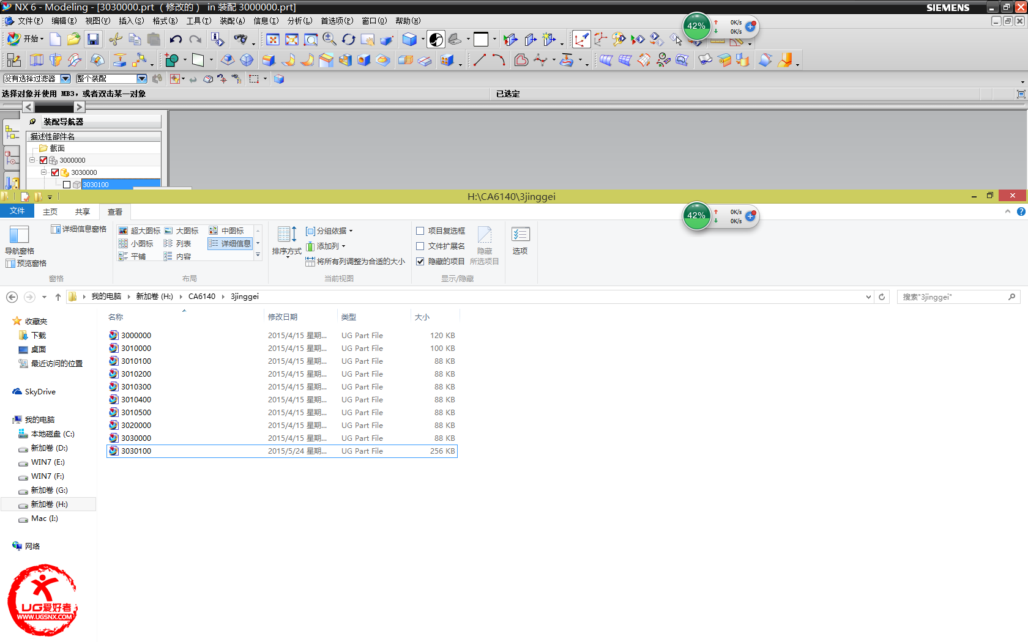Save the part with the floppy icon

[93, 39]
